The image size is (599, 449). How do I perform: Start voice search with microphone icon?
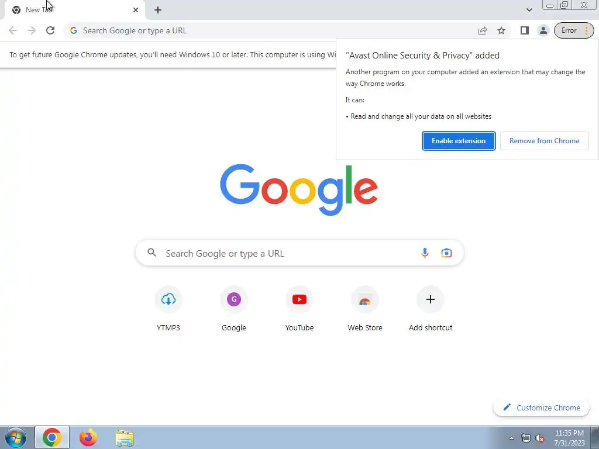pyautogui.click(x=425, y=253)
